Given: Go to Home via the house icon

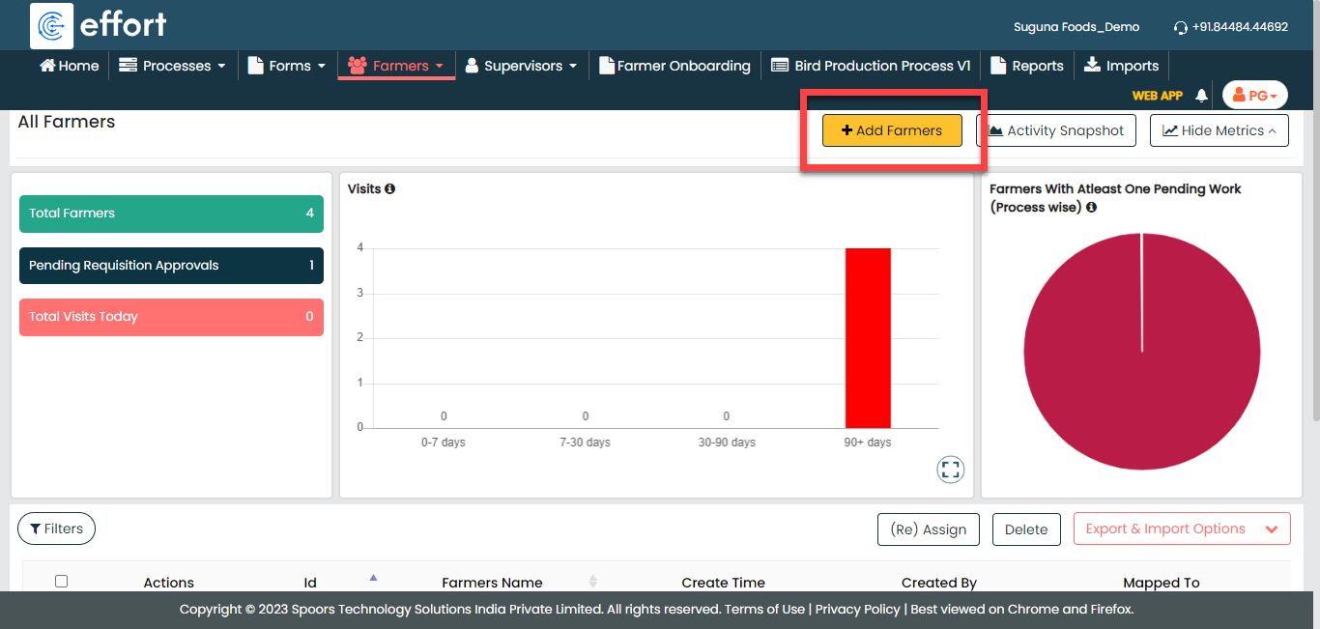Looking at the screenshot, I should [47, 66].
